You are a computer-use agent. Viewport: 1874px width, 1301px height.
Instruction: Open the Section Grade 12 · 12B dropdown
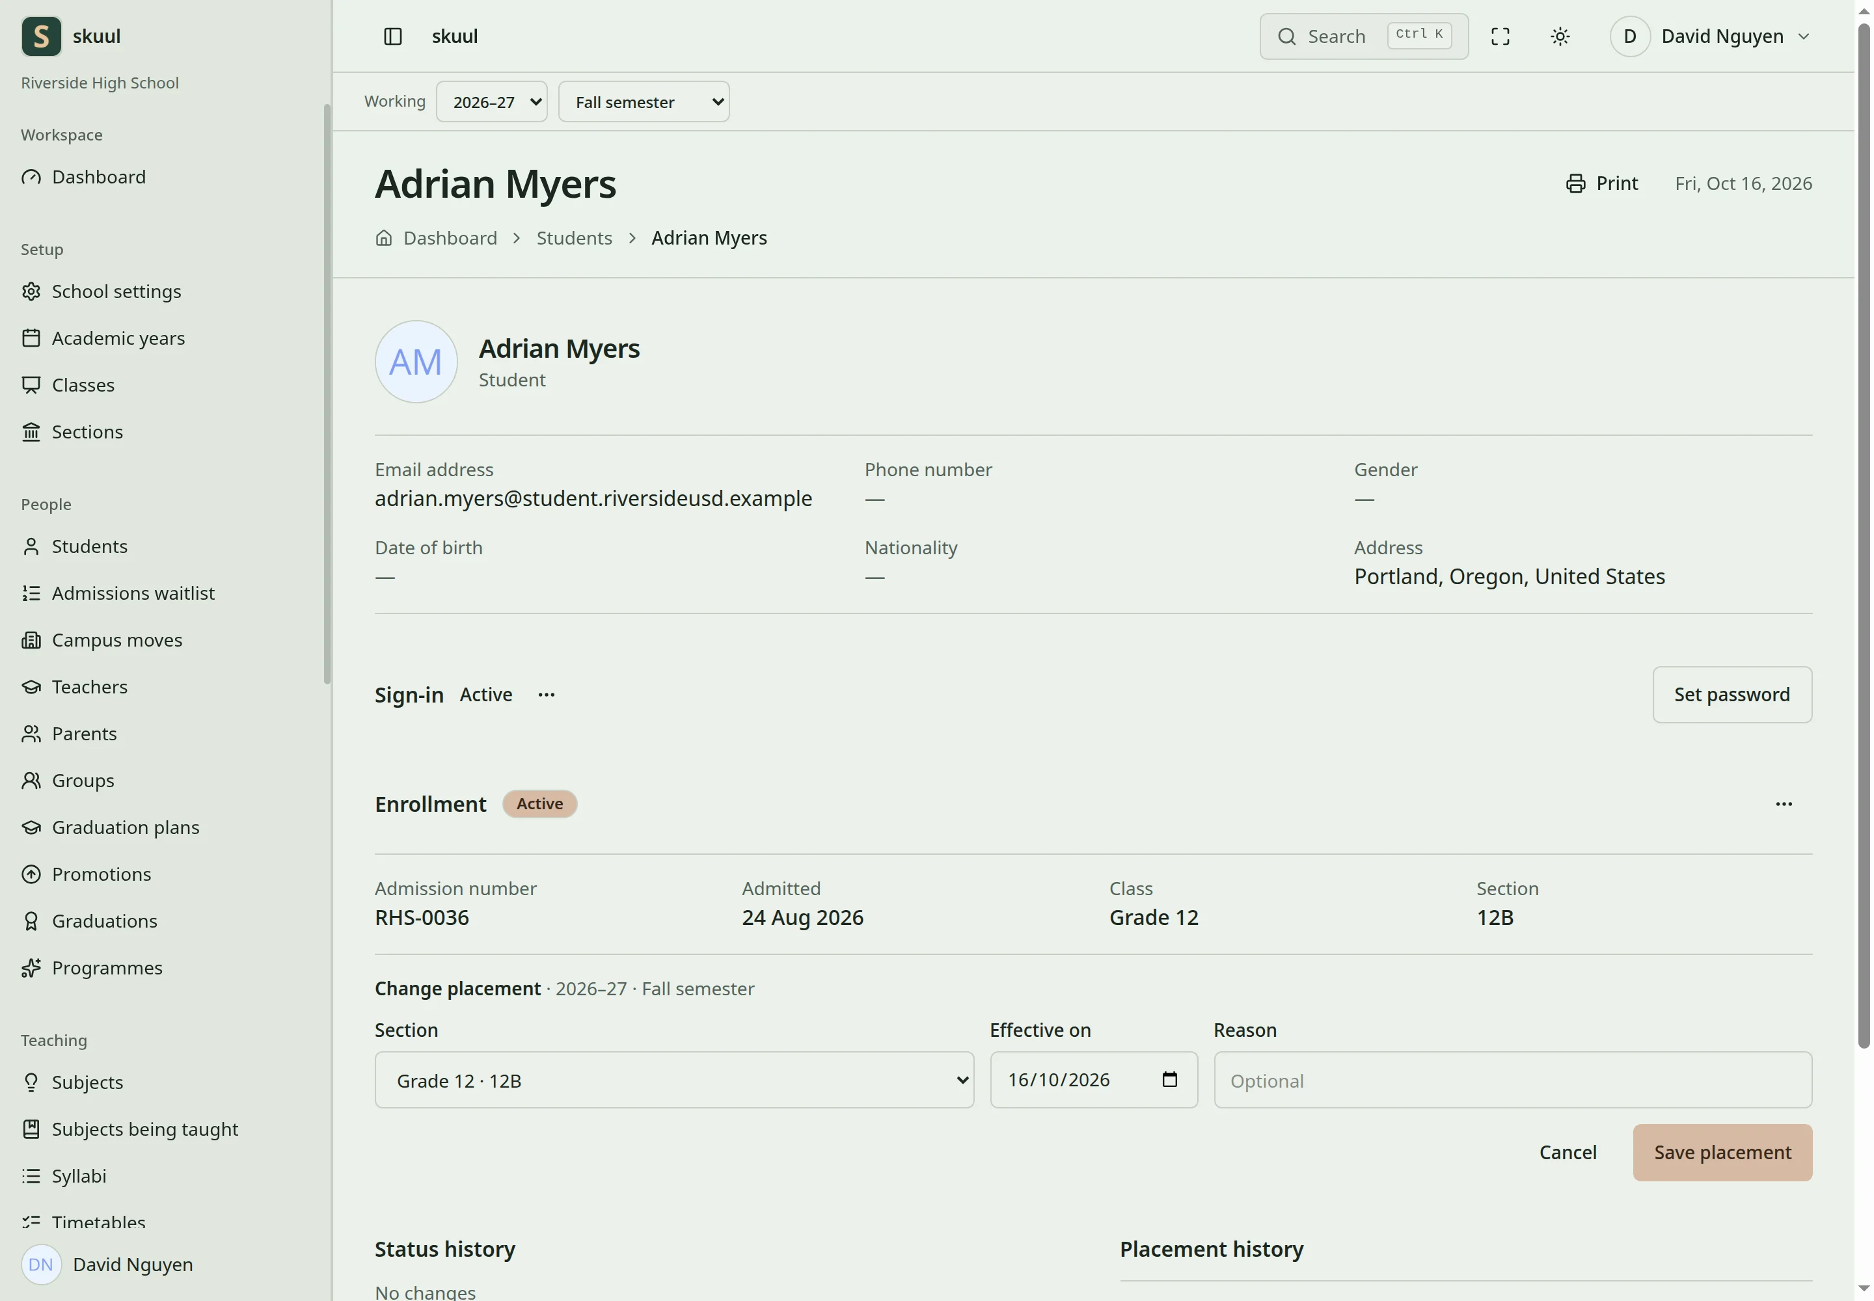click(673, 1079)
